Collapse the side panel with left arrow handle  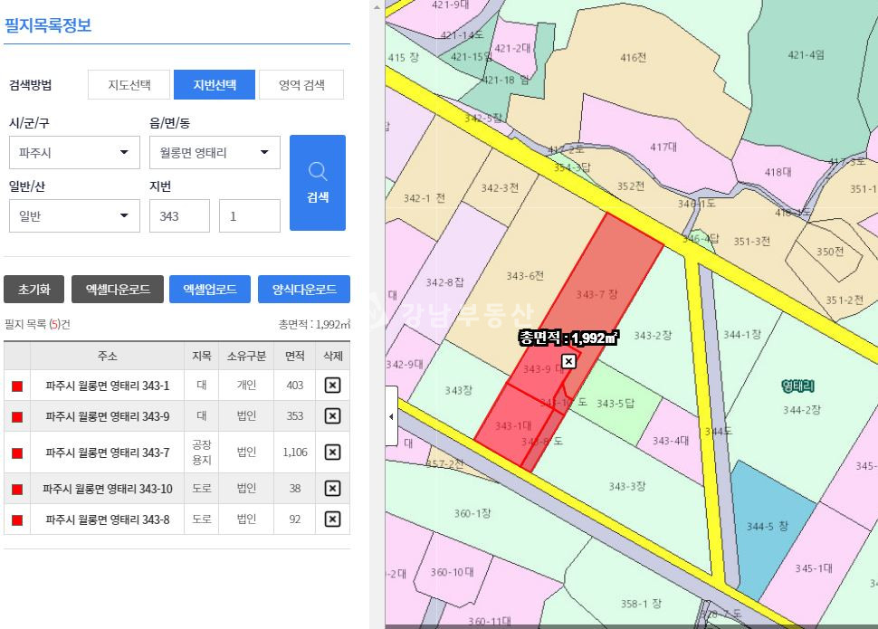391,416
